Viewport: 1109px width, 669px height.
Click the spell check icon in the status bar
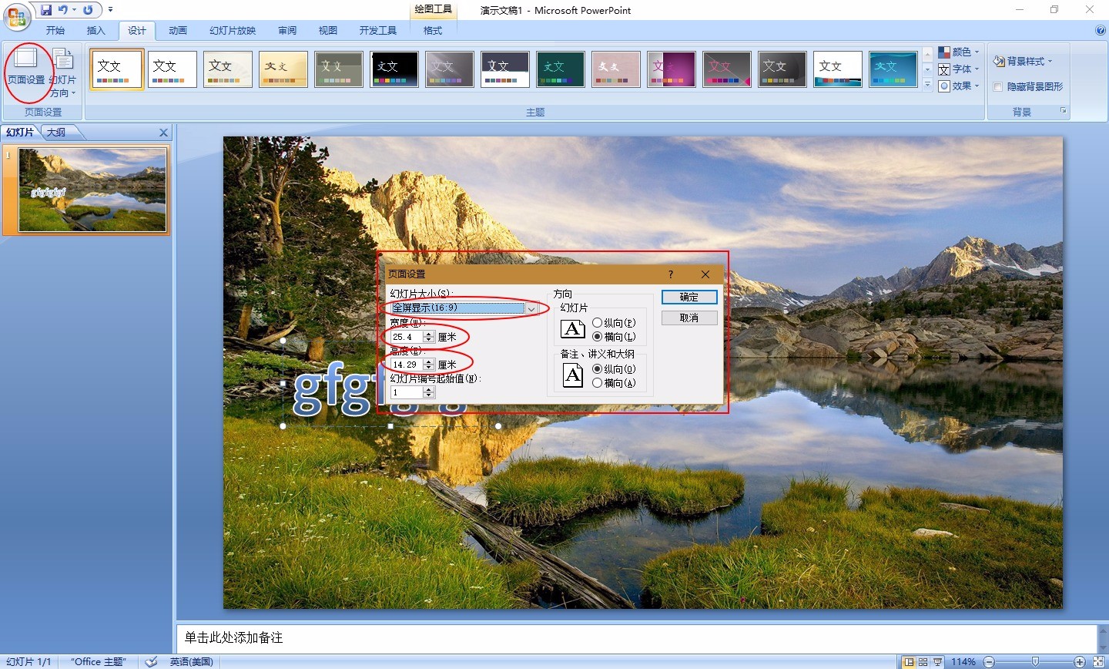pos(152,661)
